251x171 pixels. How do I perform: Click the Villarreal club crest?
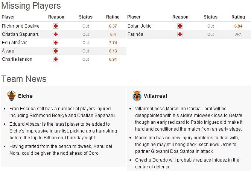(137, 96)
